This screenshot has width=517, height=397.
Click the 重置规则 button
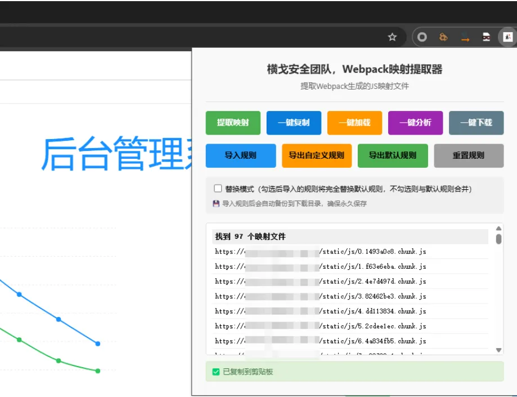pos(469,155)
